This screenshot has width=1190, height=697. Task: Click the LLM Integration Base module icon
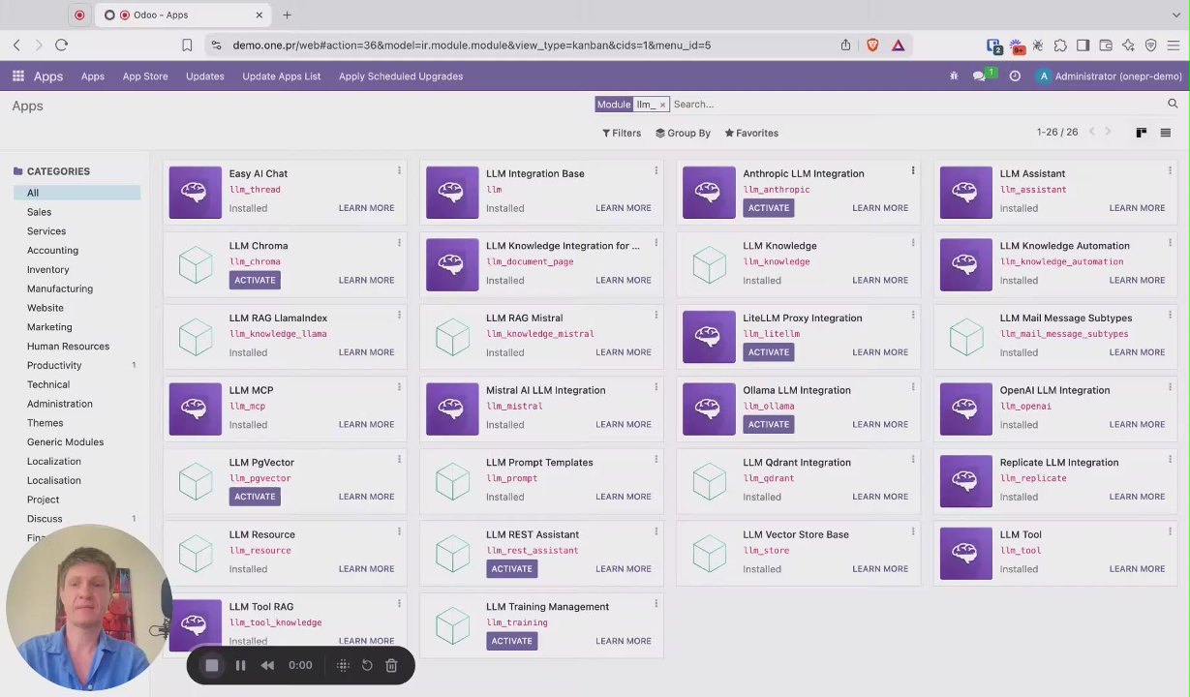click(452, 193)
